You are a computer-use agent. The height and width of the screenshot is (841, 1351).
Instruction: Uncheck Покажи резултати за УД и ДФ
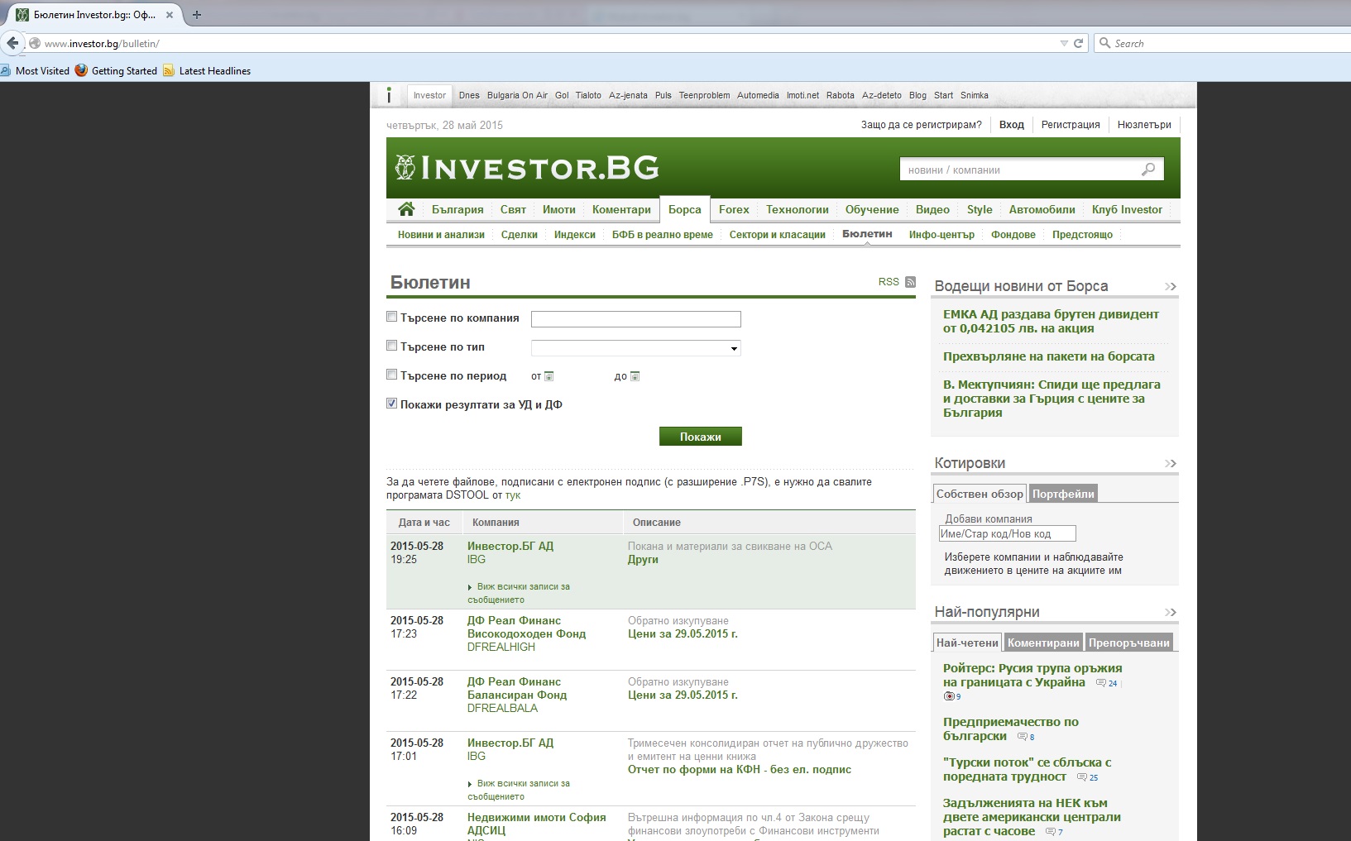(392, 404)
